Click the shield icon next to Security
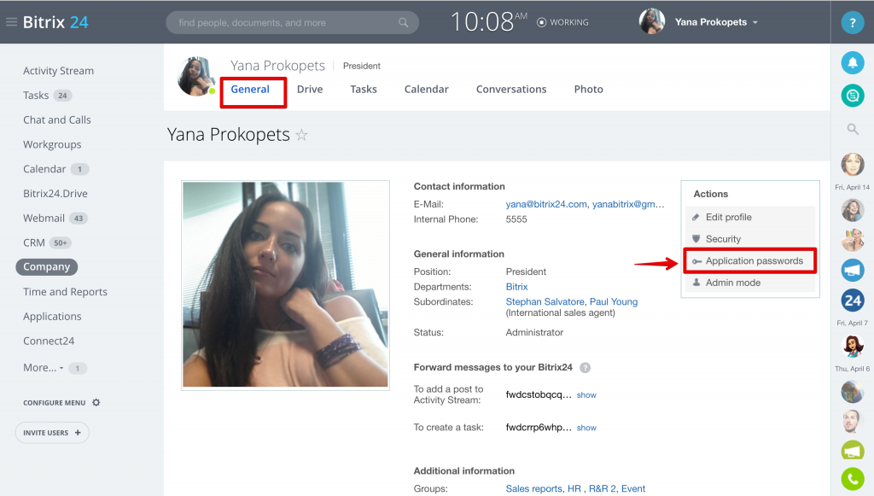Screen dimensions: 874x496 point(696,239)
